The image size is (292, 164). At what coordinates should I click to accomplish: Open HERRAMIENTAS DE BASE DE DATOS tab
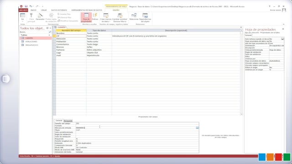[87, 10]
